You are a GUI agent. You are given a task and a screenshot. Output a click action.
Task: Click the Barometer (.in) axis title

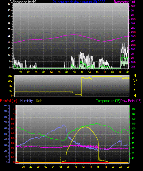coord(124,2)
